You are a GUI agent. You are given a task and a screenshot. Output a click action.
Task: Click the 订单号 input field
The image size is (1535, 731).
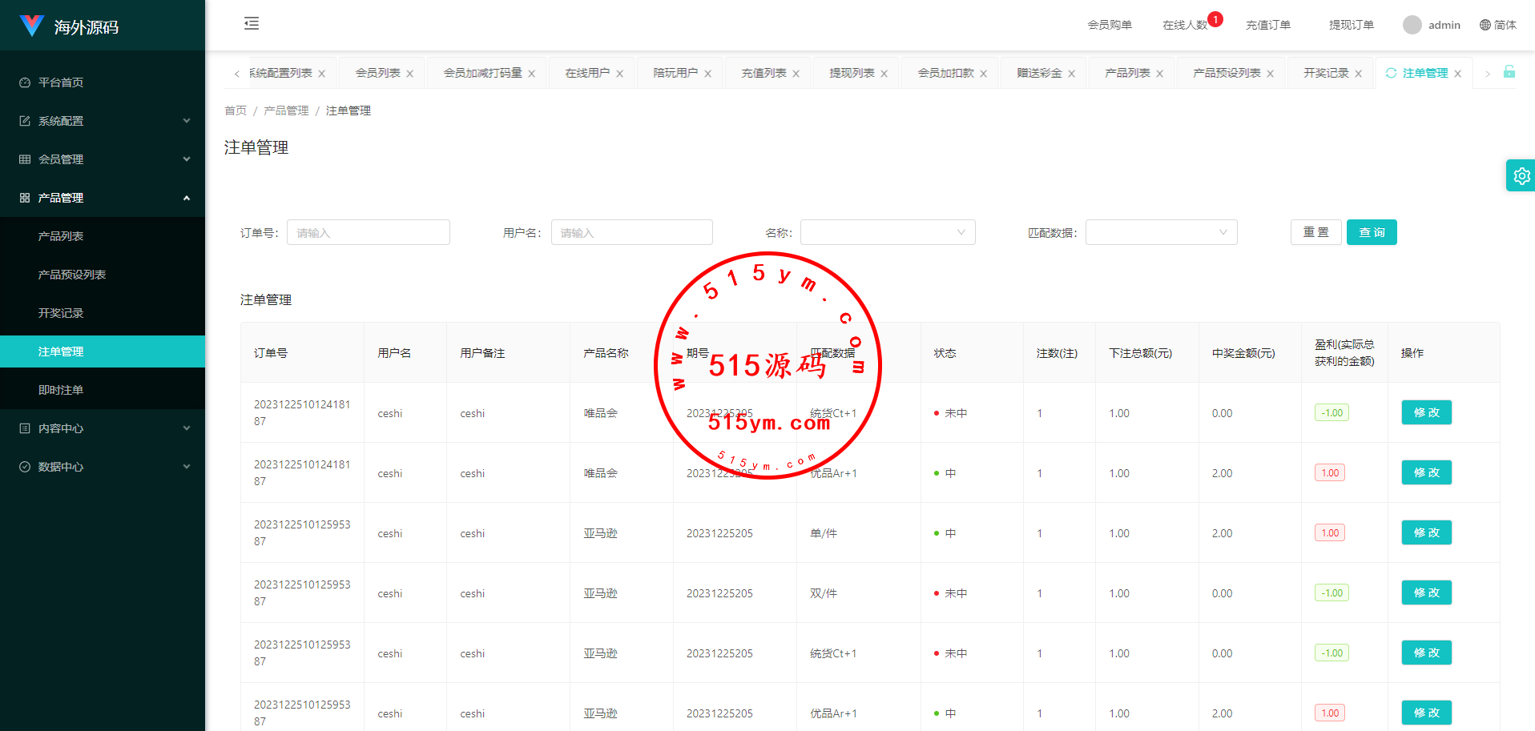click(369, 232)
